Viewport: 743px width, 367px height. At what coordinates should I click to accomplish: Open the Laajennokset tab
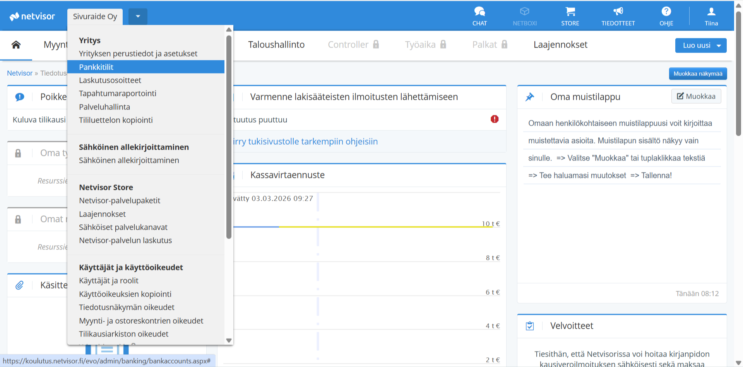[x=560, y=45]
